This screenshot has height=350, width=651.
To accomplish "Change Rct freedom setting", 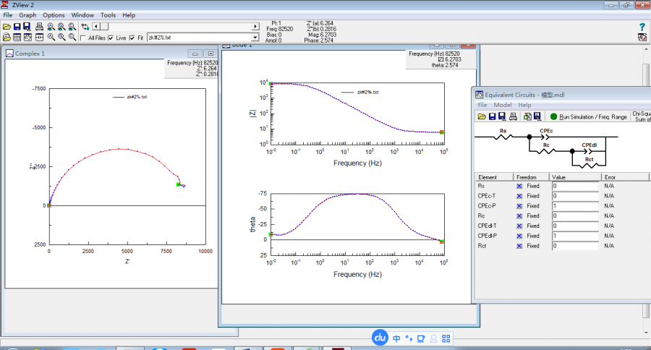I will [519, 246].
